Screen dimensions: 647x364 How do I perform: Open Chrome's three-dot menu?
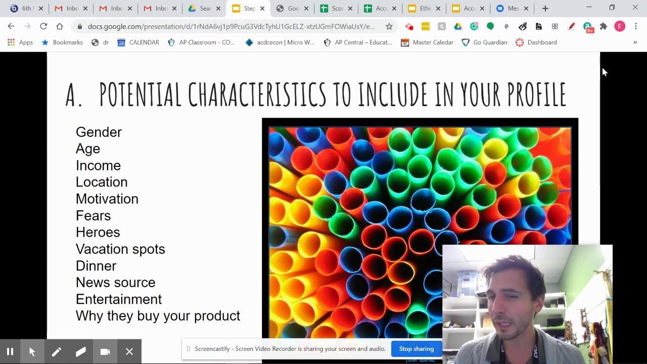(636, 26)
